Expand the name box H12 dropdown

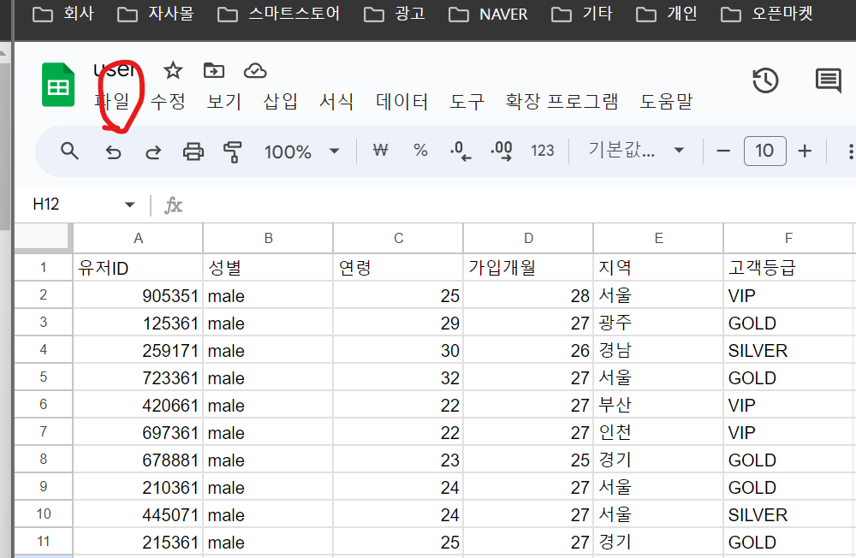[129, 205]
